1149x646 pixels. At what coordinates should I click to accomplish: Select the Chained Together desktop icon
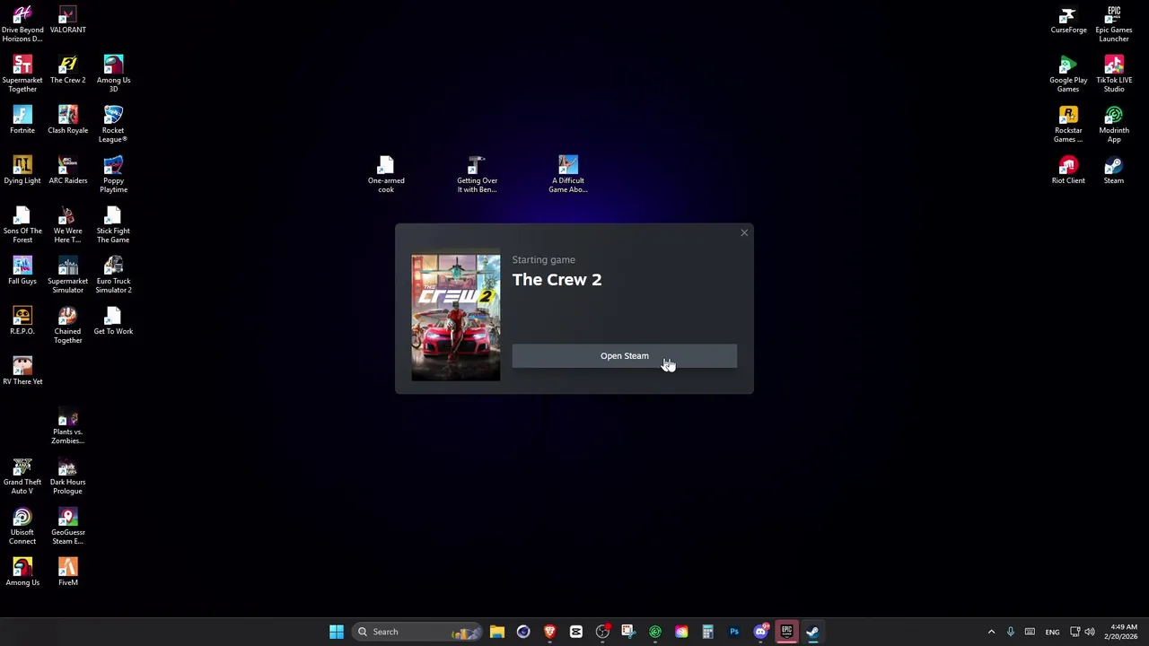(67, 325)
